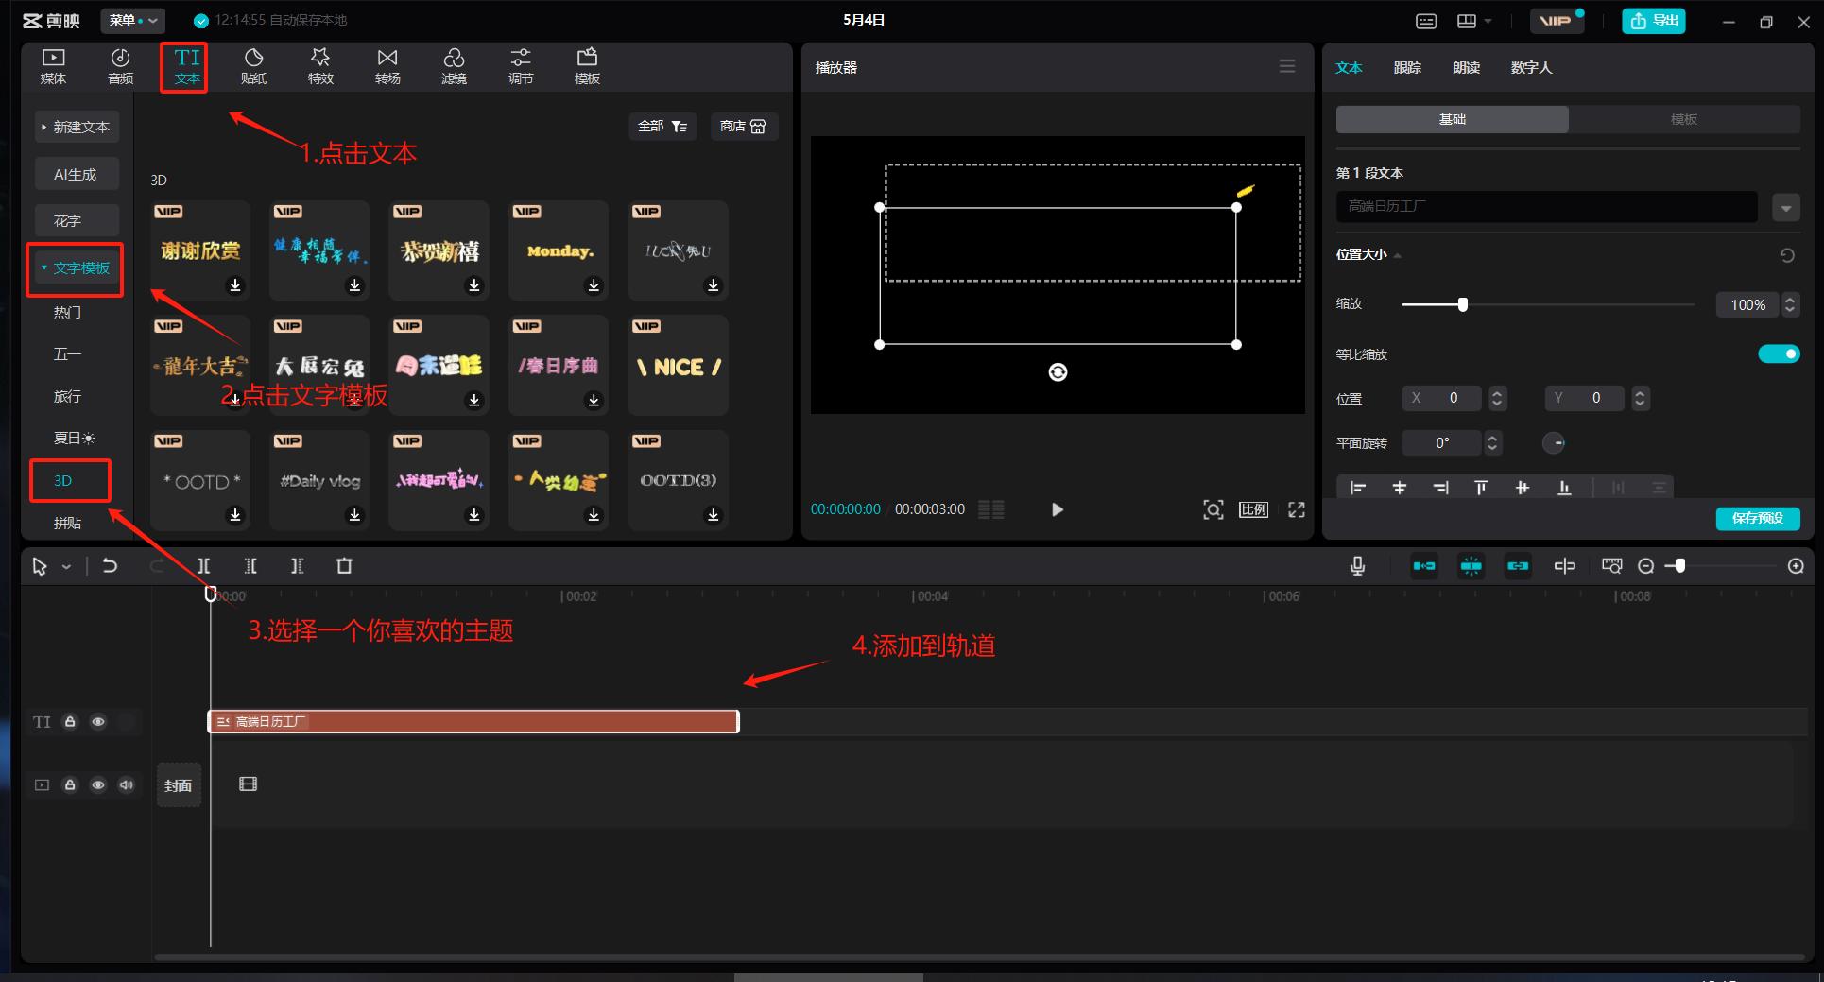Click the split clip tool icon
The width and height of the screenshot is (1824, 982).
[203, 566]
